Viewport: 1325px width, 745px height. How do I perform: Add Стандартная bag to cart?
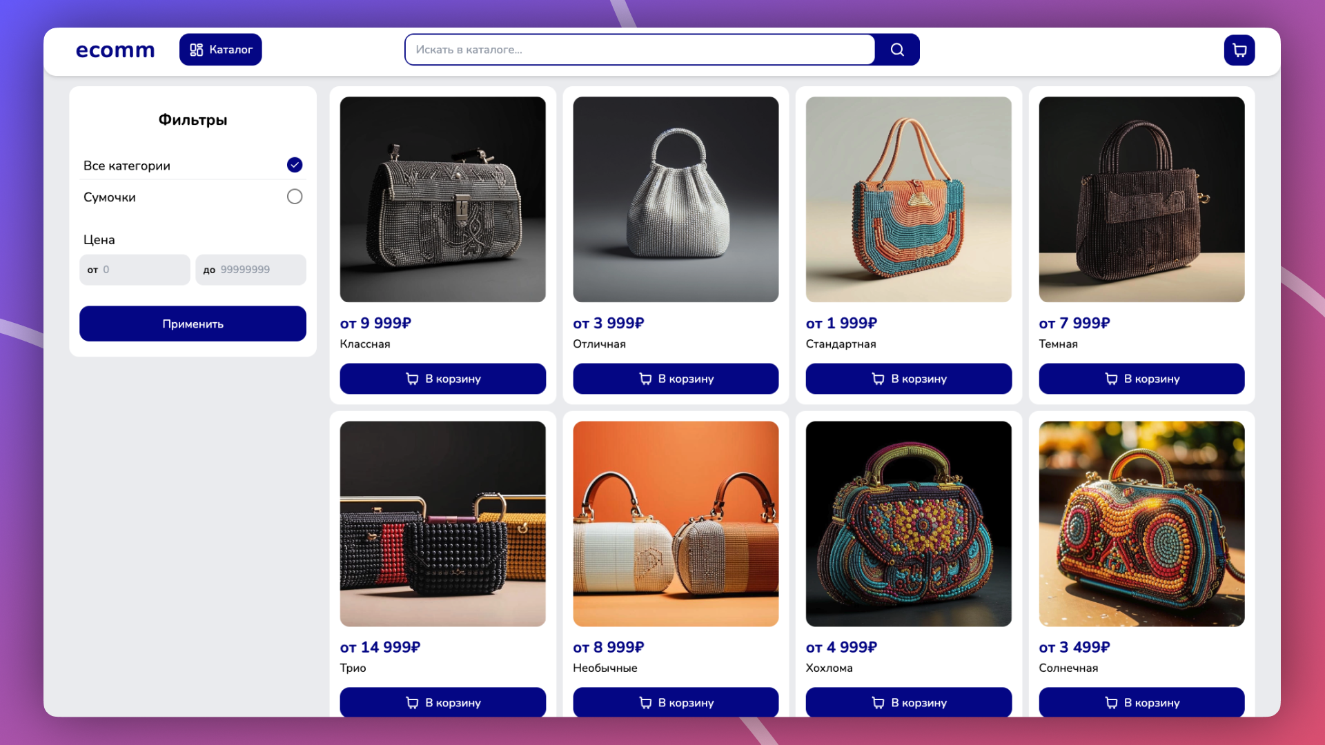coord(908,379)
